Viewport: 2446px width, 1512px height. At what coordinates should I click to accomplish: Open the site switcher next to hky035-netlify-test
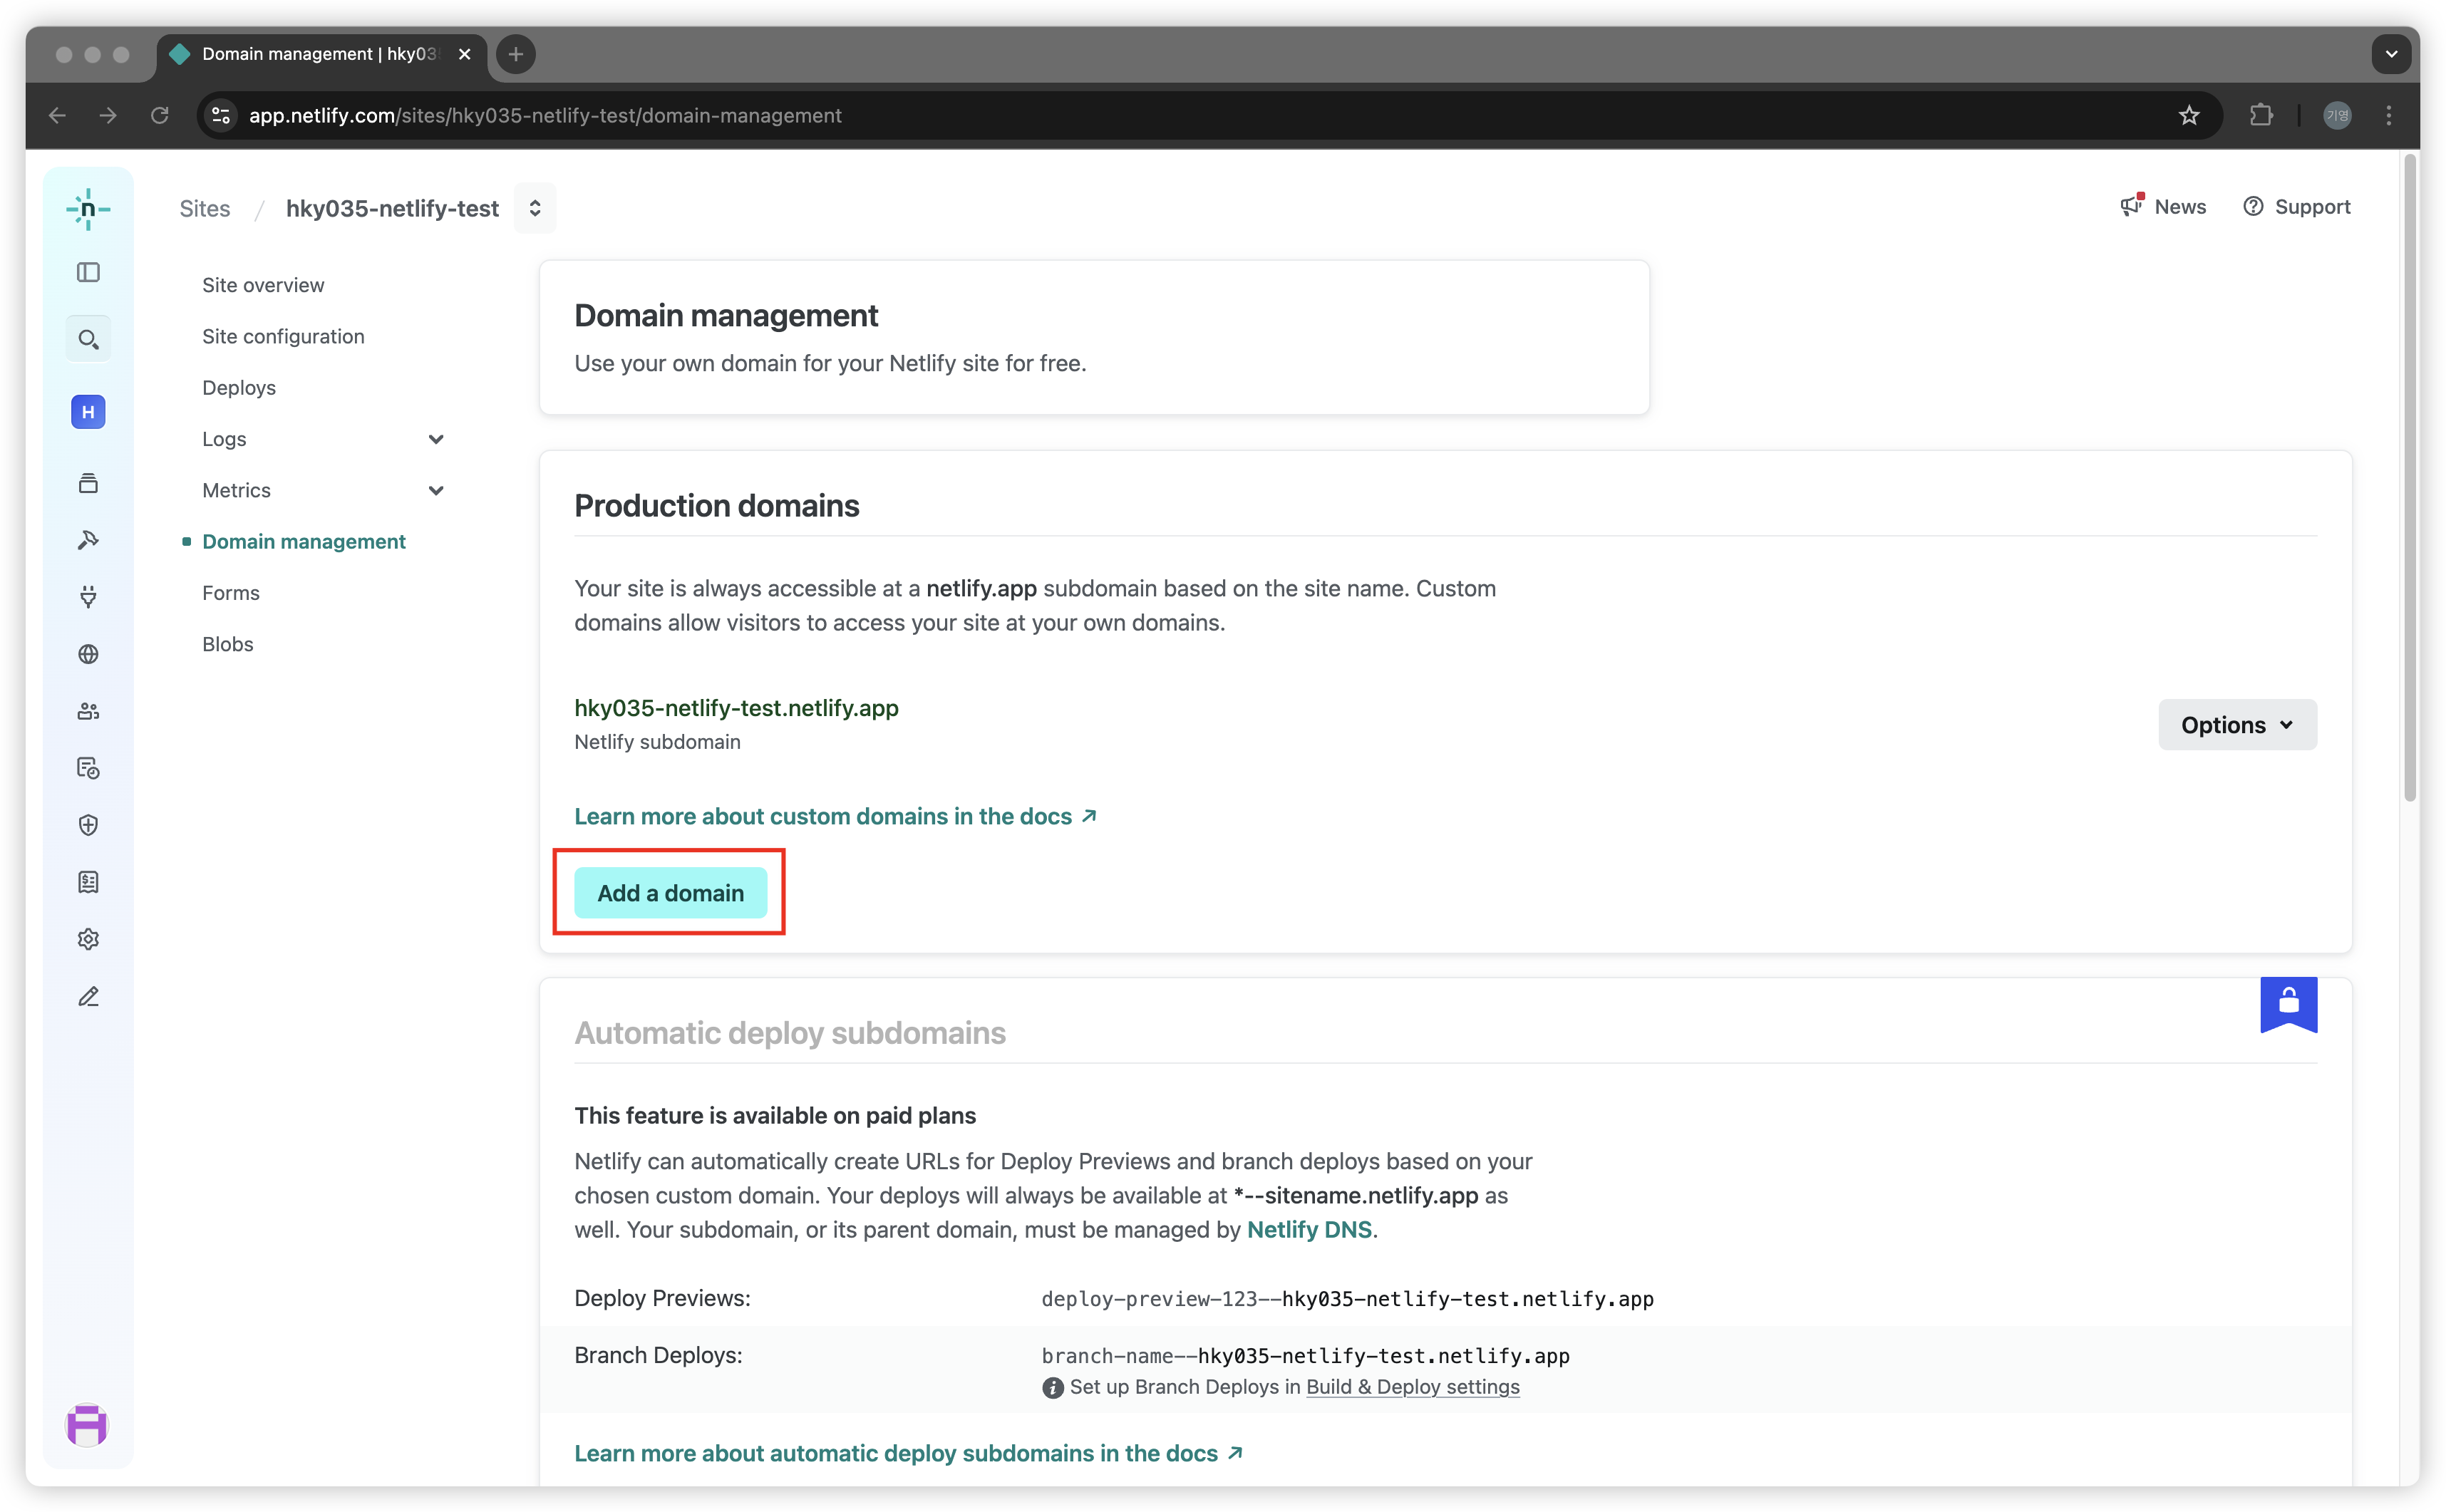(x=535, y=208)
